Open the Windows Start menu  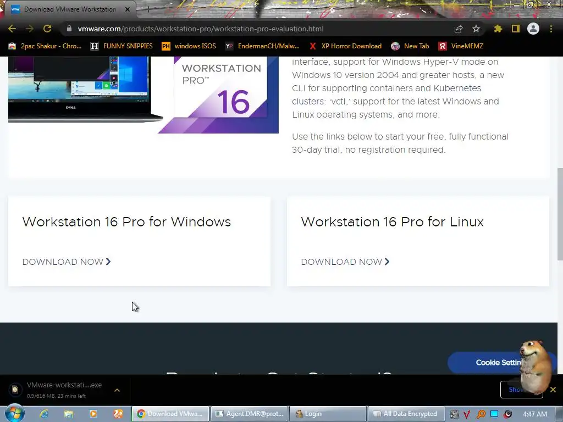15,413
